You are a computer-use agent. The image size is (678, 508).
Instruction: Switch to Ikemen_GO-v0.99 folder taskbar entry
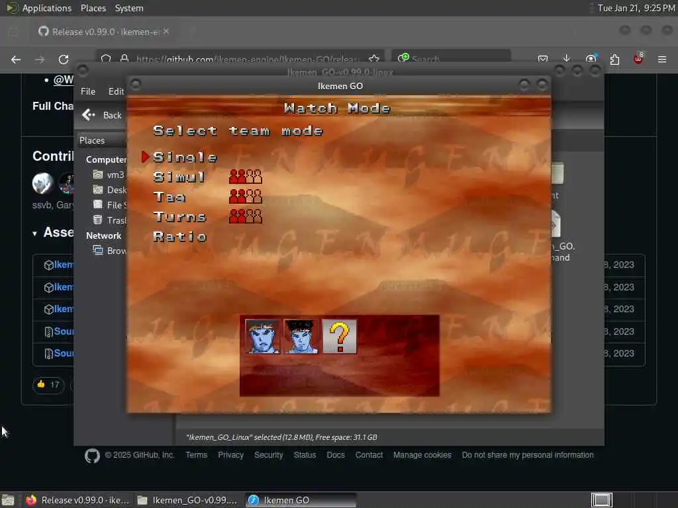pyautogui.click(x=187, y=500)
